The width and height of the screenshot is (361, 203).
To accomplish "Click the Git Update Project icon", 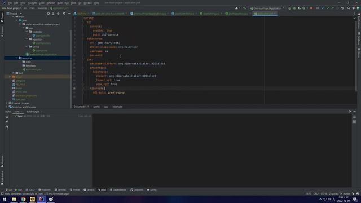I will (x=323, y=8).
